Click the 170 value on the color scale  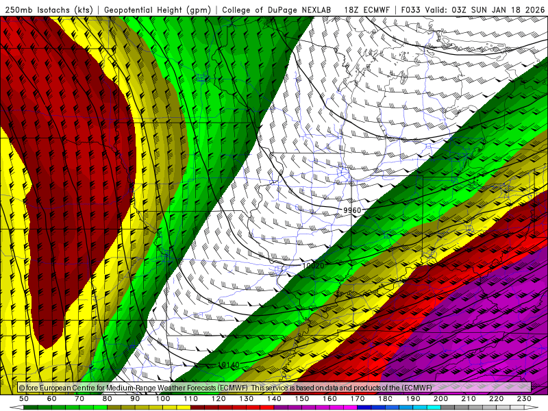pos(358,399)
